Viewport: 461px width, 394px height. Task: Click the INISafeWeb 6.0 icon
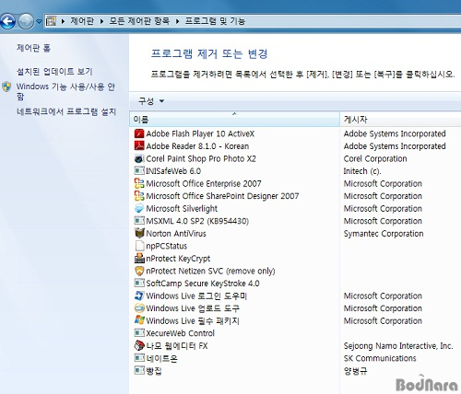tap(139, 170)
